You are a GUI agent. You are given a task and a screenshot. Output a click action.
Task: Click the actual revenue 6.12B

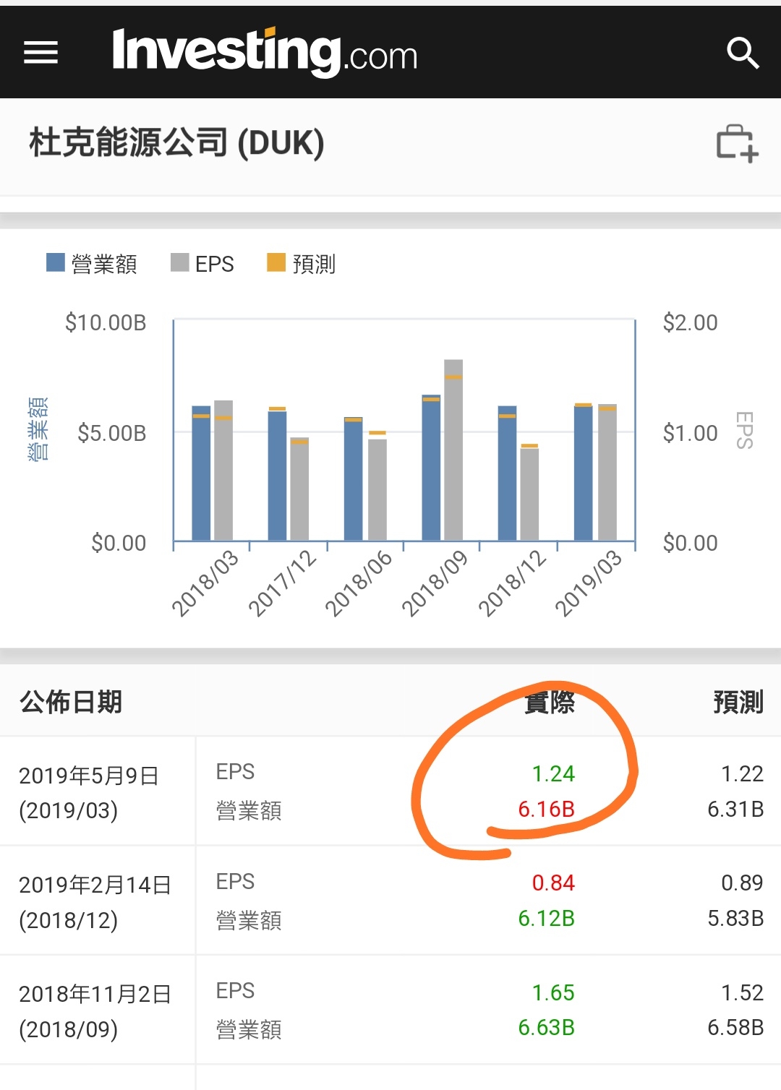546,918
